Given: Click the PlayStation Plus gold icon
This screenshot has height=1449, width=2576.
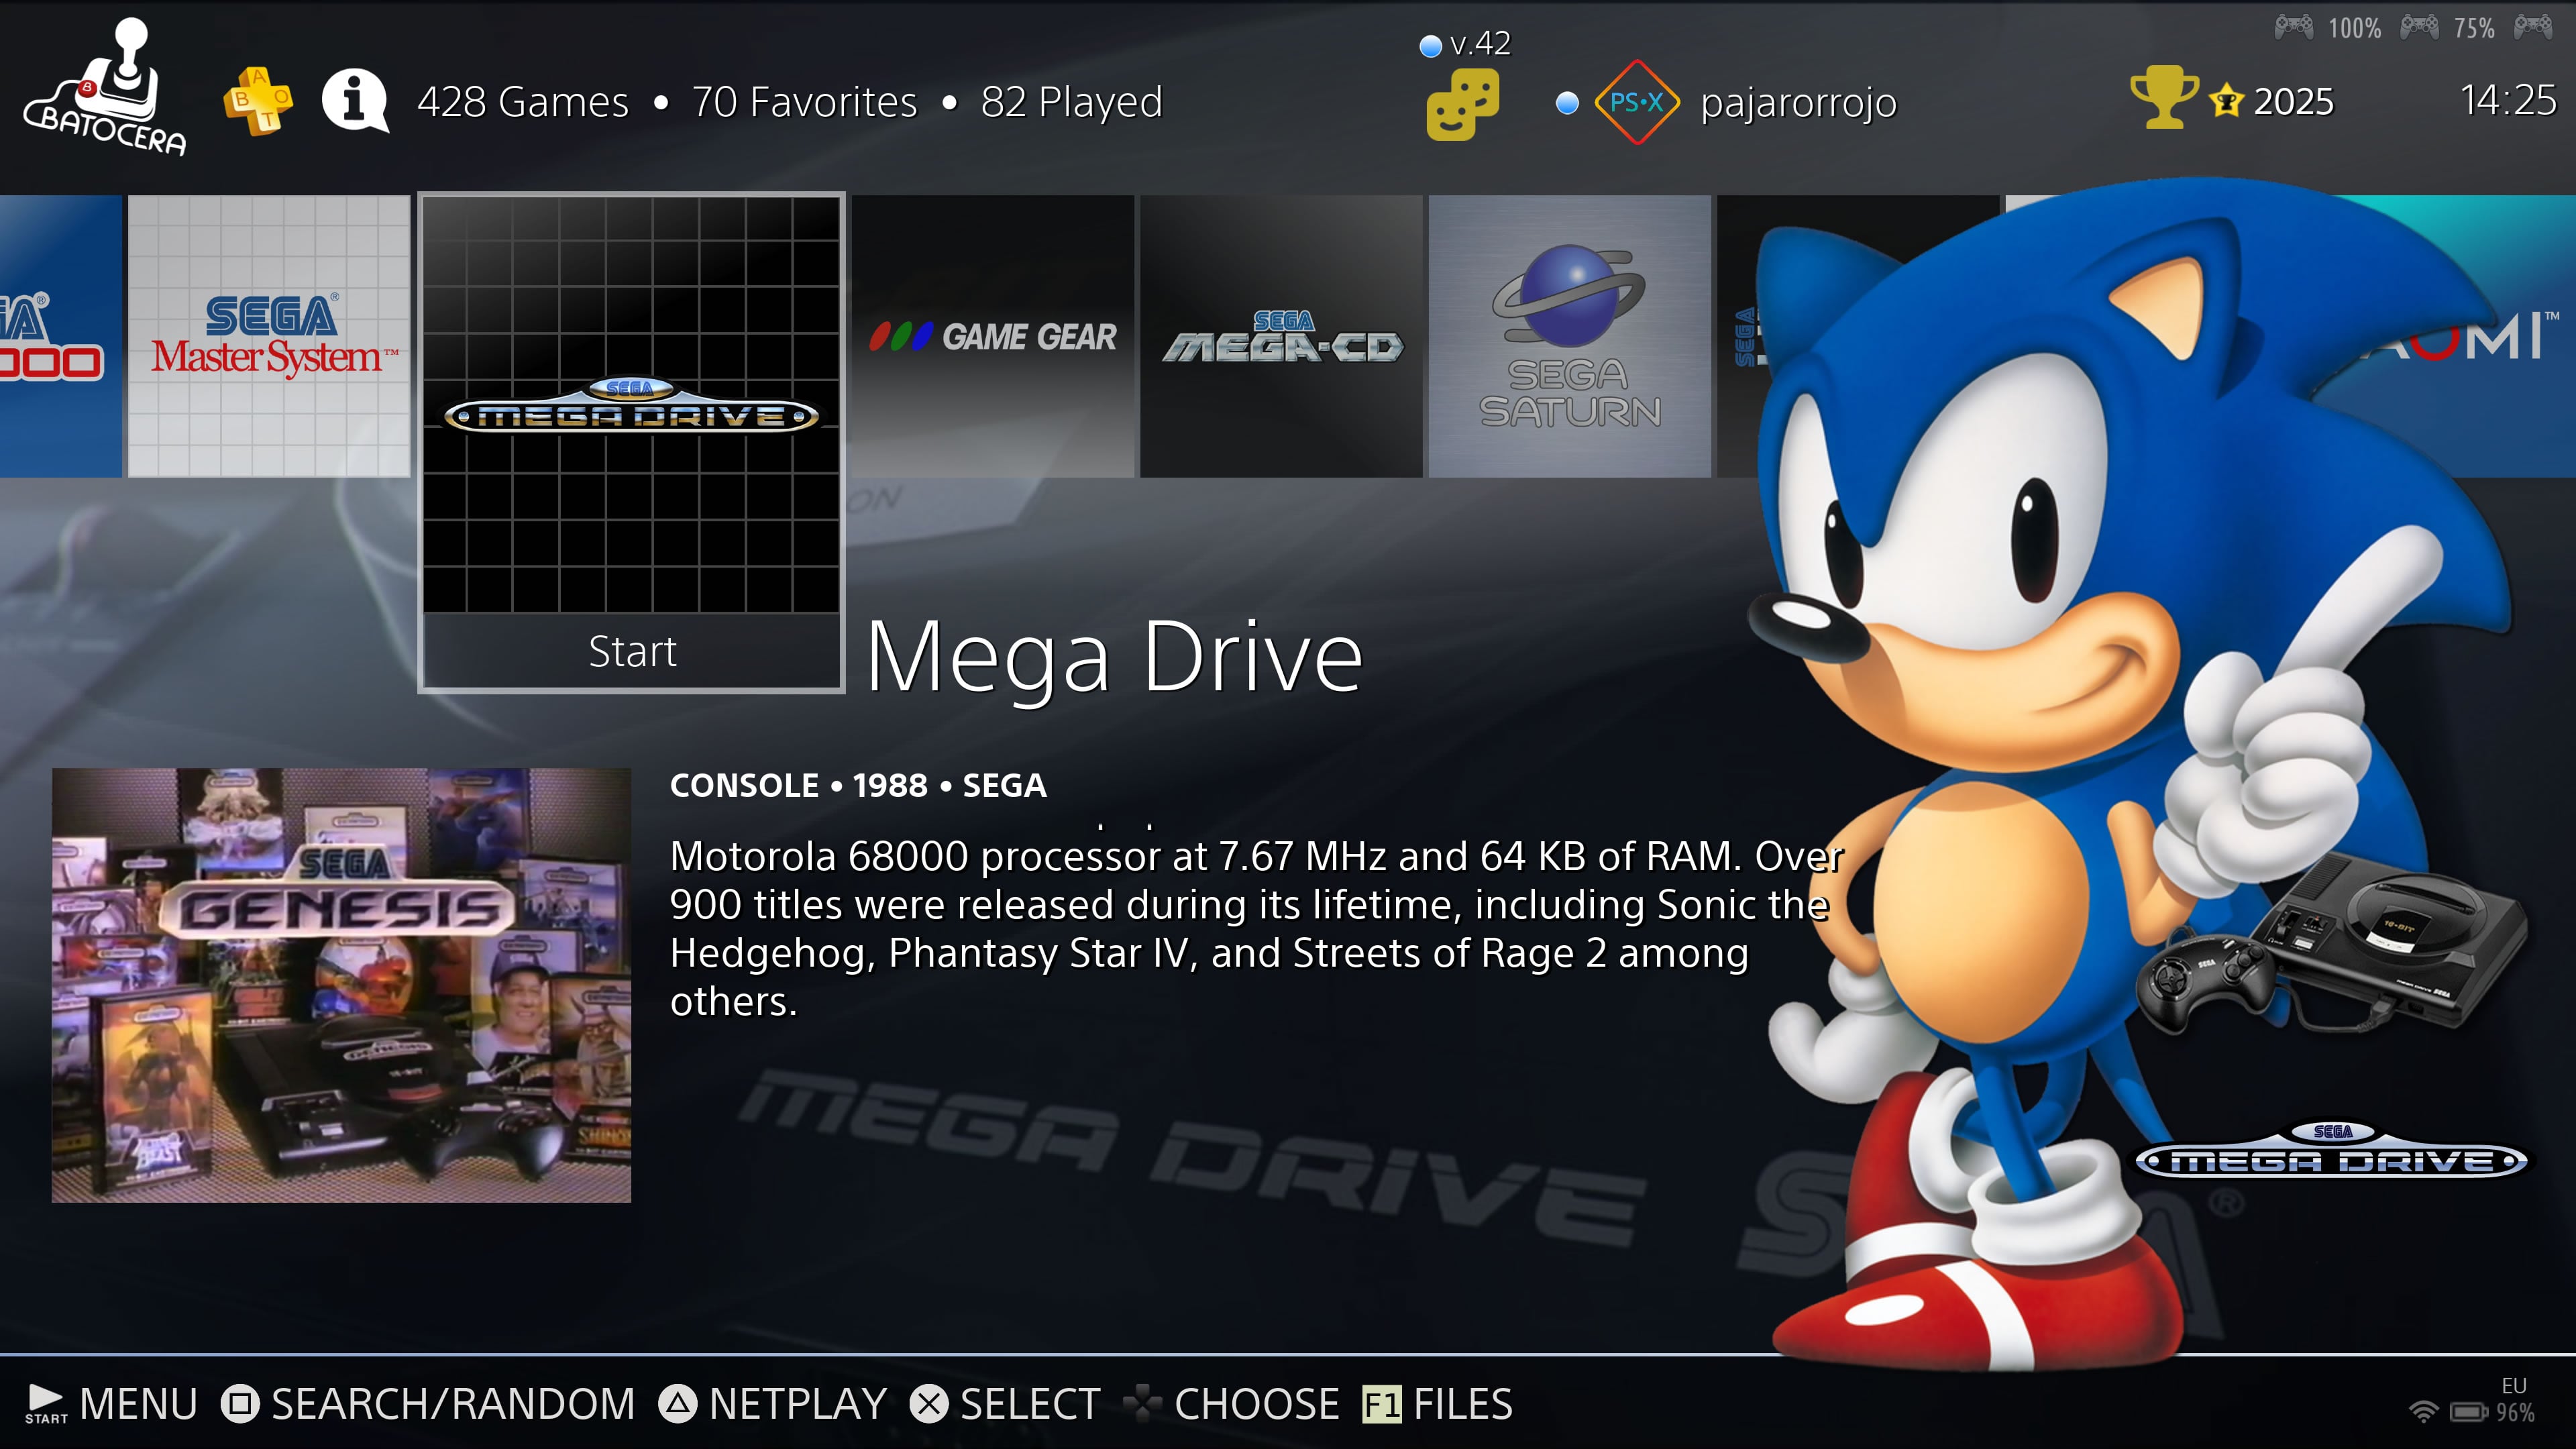Looking at the screenshot, I should 258,101.
